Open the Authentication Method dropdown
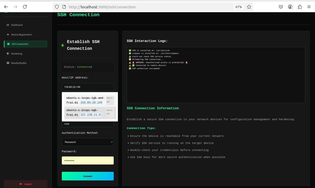The image size is (315, 188). (88, 142)
